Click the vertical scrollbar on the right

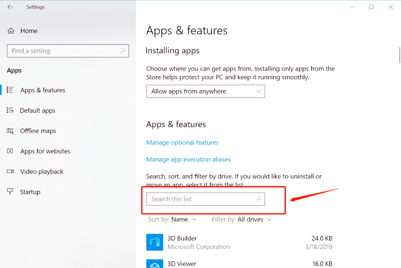pos(399,55)
